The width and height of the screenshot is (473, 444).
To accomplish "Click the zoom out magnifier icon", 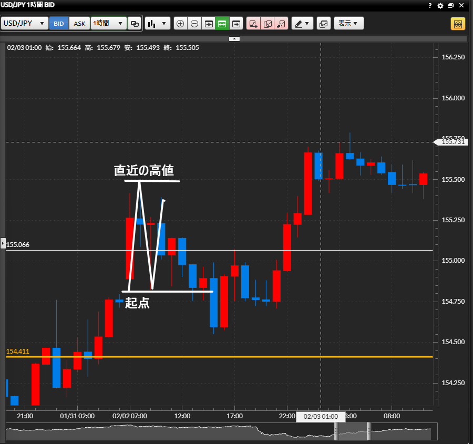I will (194, 24).
